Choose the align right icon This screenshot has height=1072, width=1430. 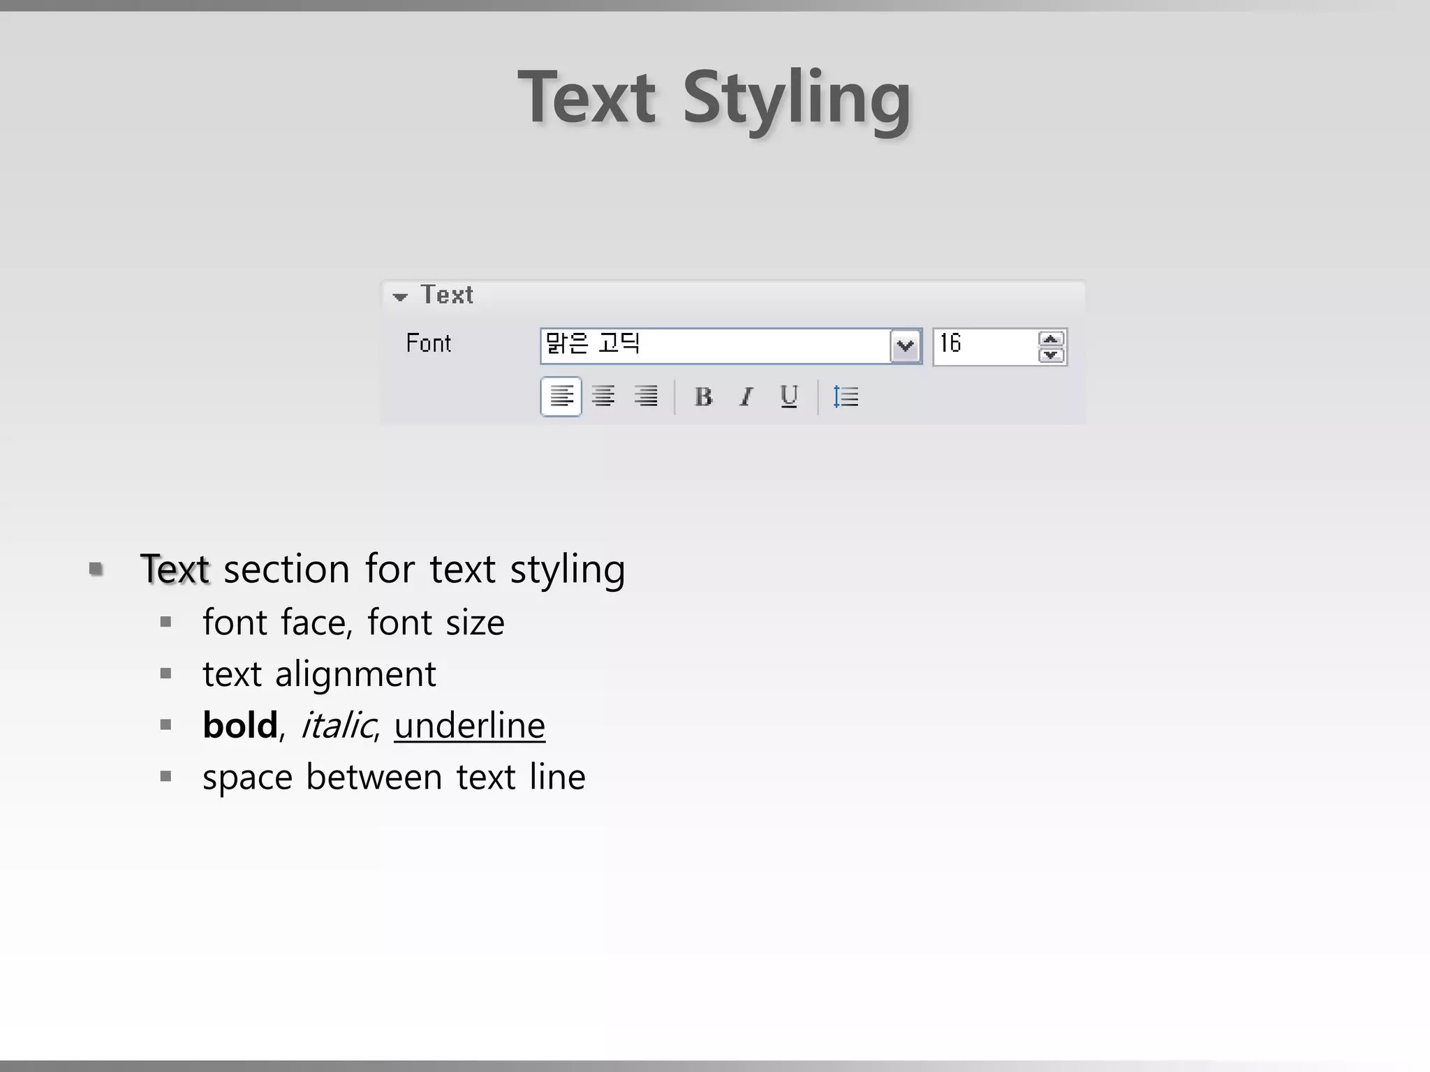646,396
